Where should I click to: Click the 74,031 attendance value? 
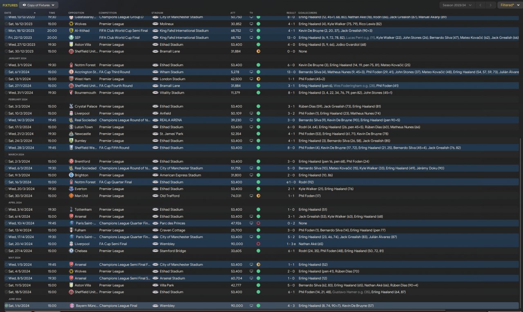tap(236, 196)
